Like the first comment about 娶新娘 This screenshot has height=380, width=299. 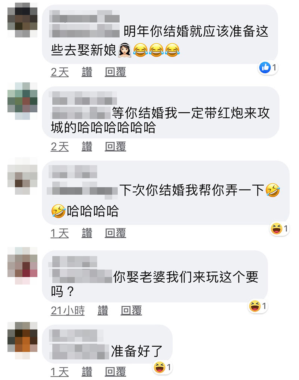[87, 72]
